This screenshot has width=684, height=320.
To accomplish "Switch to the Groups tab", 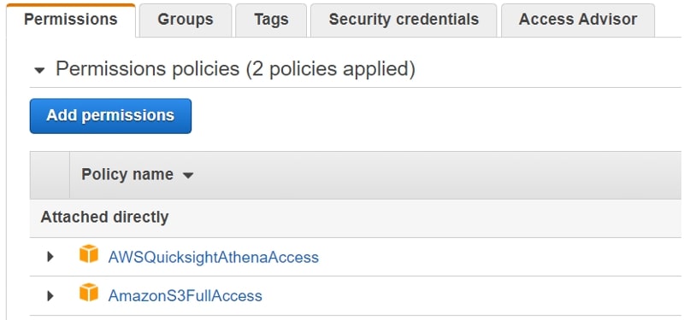I will click(186, 20).
